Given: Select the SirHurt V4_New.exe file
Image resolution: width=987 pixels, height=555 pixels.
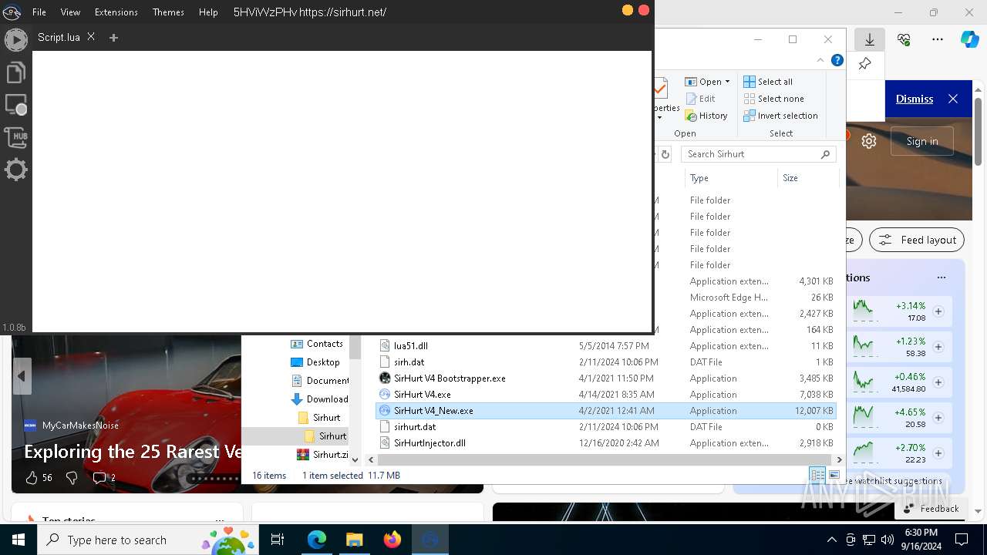Looking at the screenshot, I should pos(606,411).
